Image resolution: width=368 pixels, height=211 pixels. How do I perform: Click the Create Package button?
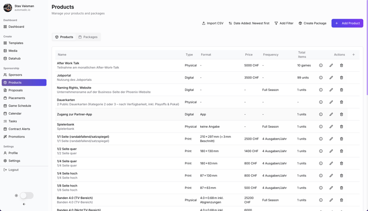[x=312, y=23]
